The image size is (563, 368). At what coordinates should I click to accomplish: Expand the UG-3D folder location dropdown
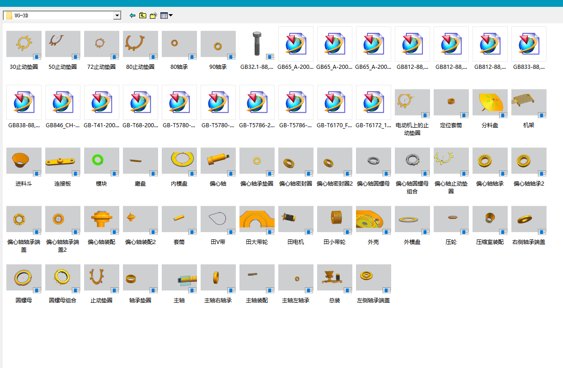(117, 16)
